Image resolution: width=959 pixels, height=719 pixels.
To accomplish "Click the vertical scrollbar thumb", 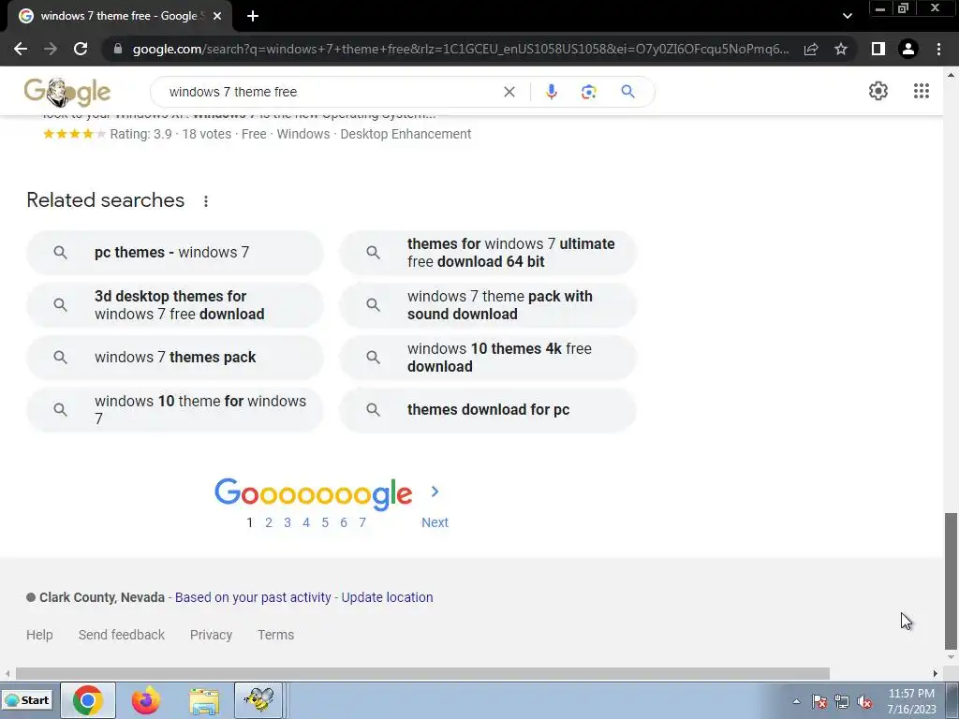I will tap(951, 580).
